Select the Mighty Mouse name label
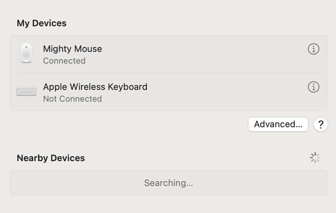The height and width of the screenshot is (213, 336). point(72,49)
